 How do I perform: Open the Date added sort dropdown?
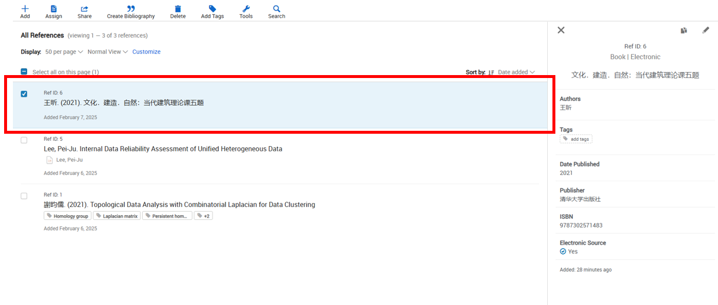pyautogui.click(x=516, y=72)
